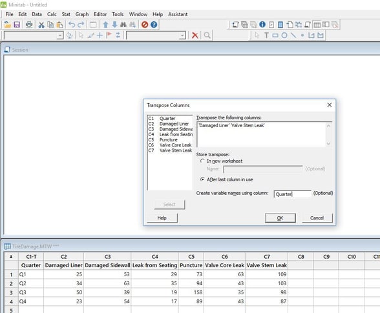Click the Print window icon
The width and height of the screenshot is (380, 313).
pyautogui.click(x=29, y=25)
